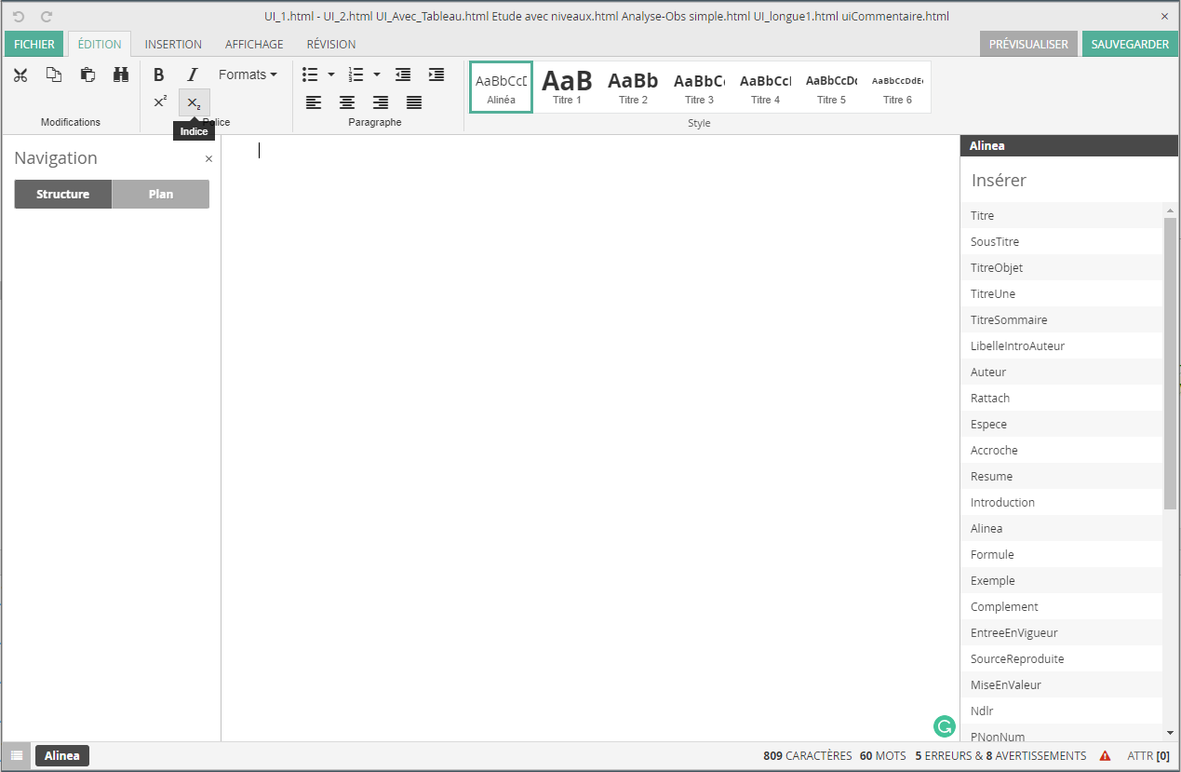
Task: Open the Fichier menu
Action: tap(34, 44)
